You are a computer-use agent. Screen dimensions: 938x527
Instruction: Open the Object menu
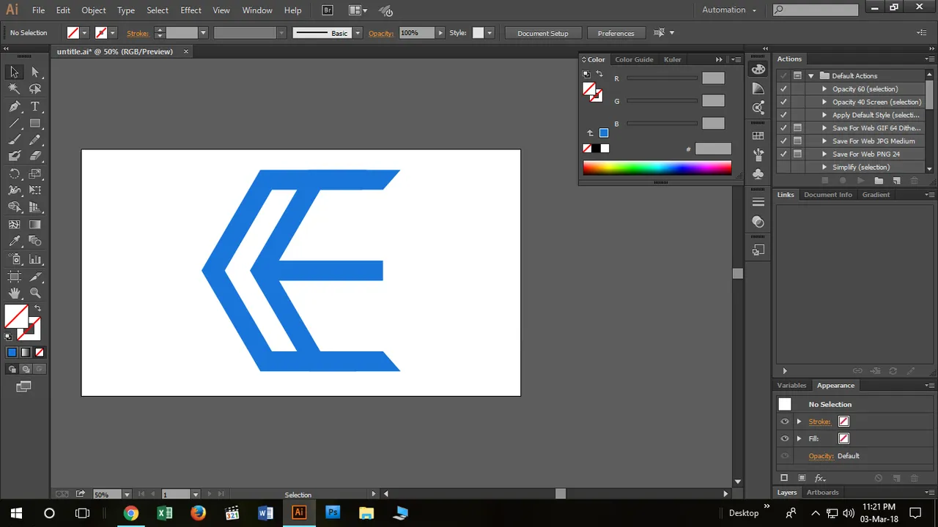click(x=94, y=10)
